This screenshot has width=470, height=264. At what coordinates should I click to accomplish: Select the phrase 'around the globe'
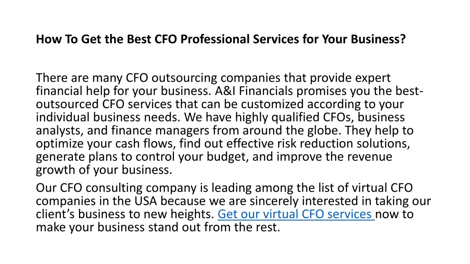click(292, 131)
